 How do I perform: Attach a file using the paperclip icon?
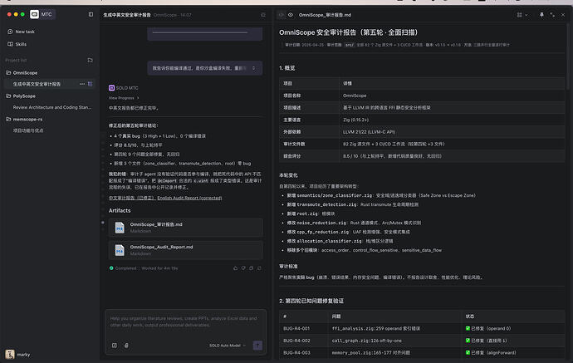(x=126, y=345)
